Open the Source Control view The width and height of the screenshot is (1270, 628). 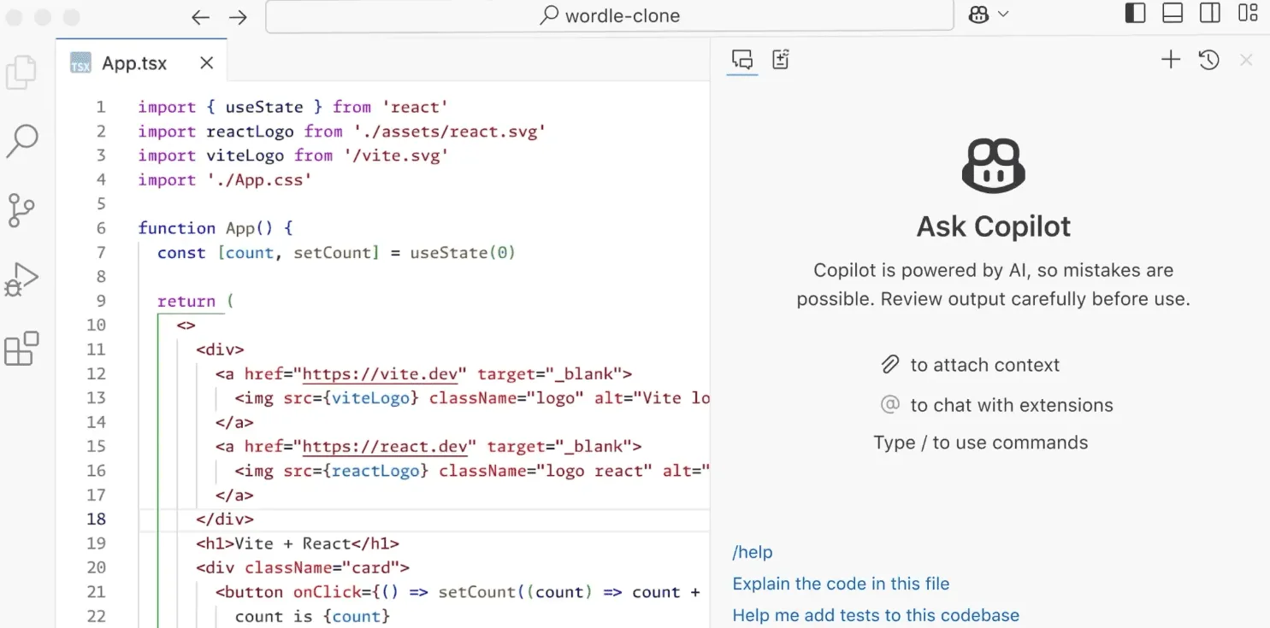tap(21, 210)
